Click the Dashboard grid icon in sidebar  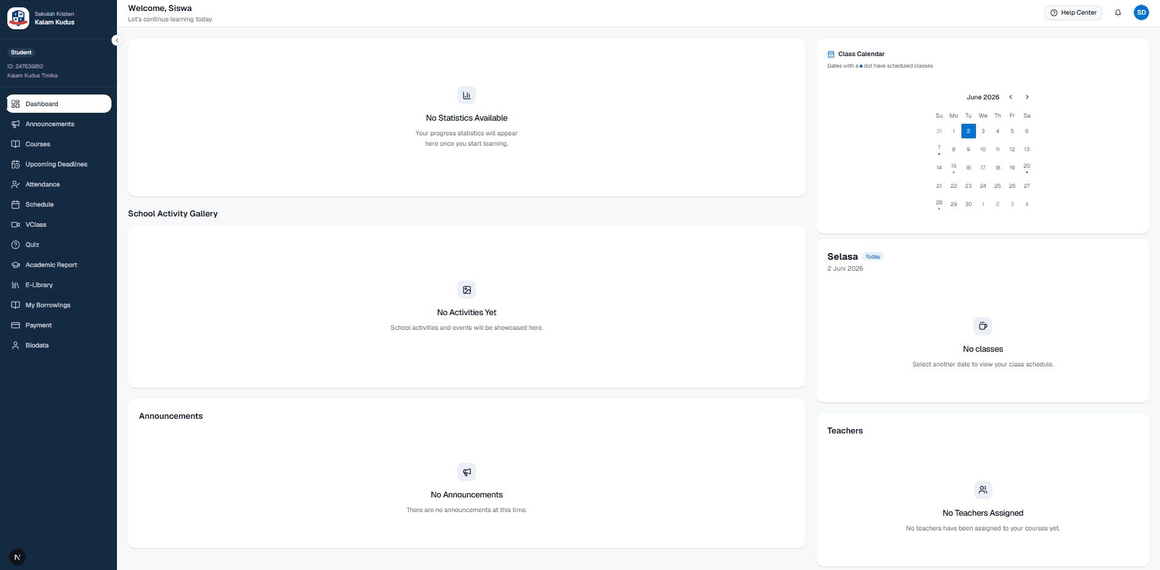16,104
